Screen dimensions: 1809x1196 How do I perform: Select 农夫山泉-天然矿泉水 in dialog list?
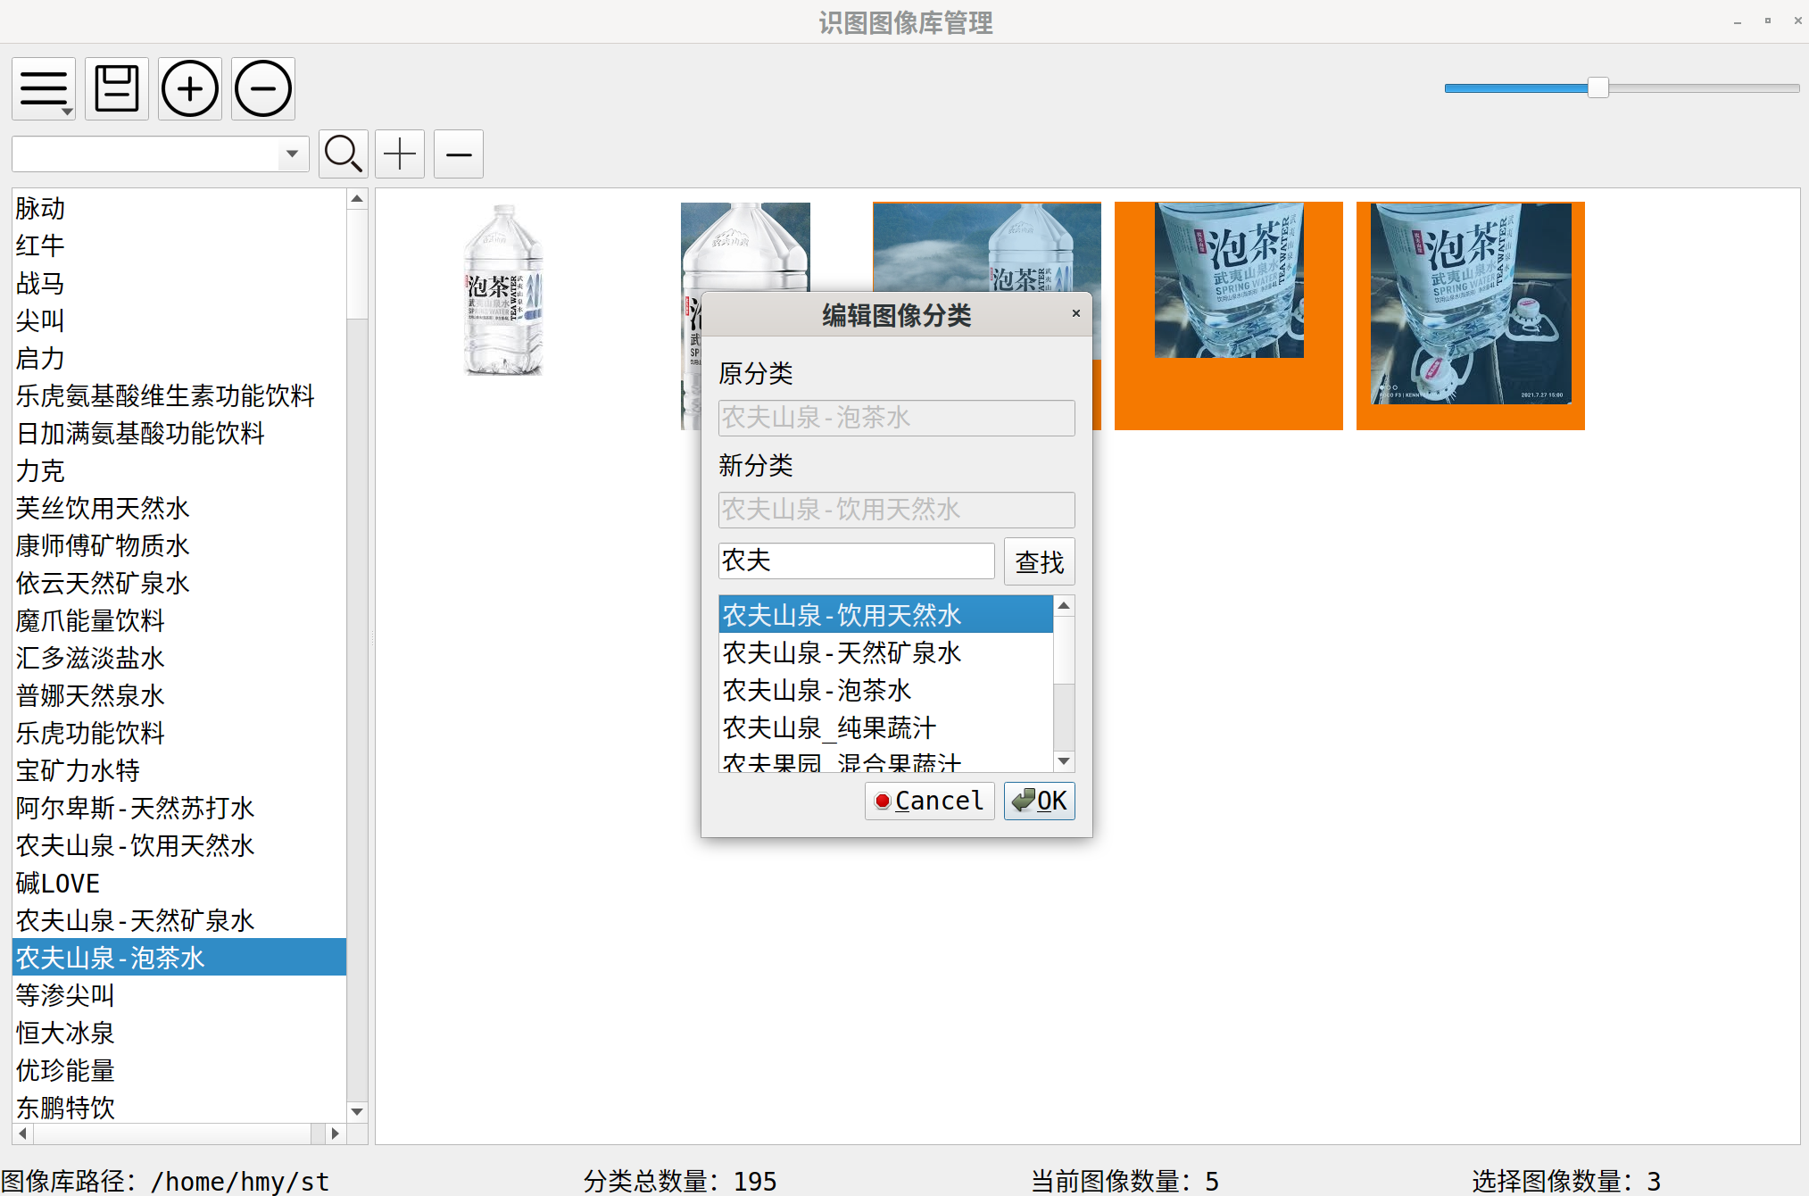pyautogui.click(x=886, y=652)
